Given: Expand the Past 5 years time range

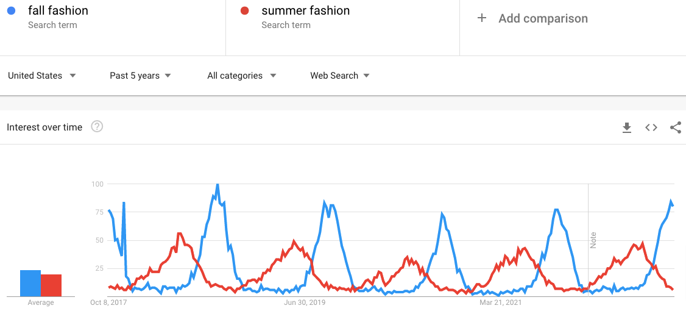Looking at the screenshot, I should pos(140,76).
